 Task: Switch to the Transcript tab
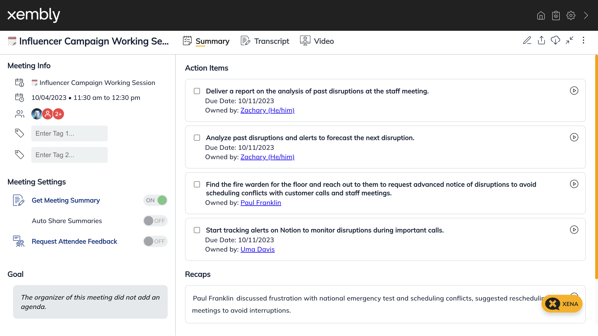pos(272,41)
